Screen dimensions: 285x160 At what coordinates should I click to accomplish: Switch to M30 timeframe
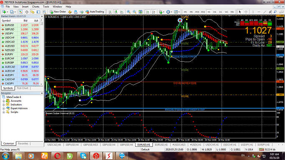click(203, 12)
